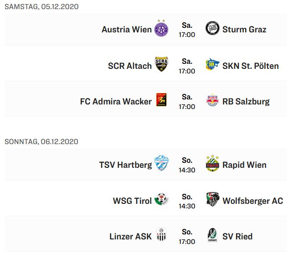Click the WSG Tirol club logo

[161, 199]
